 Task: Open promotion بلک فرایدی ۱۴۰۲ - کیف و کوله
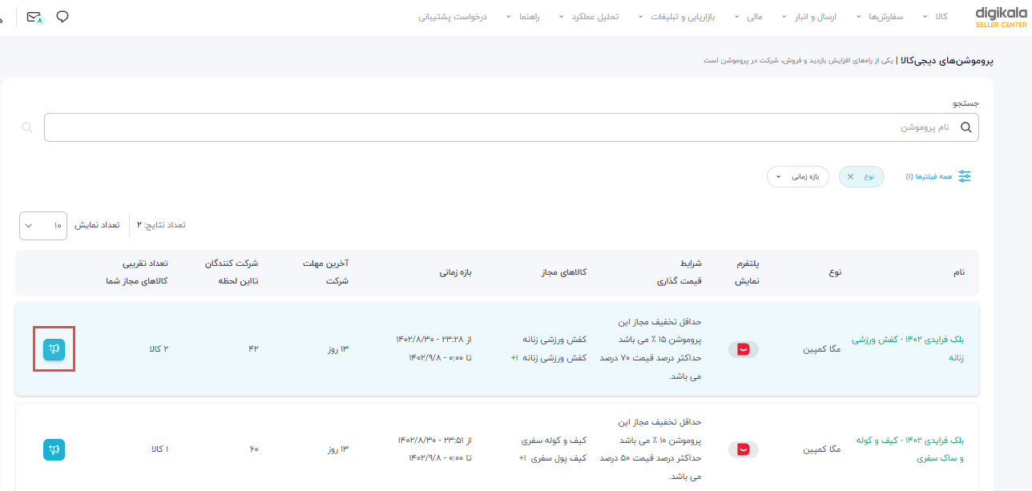[910, 449]
